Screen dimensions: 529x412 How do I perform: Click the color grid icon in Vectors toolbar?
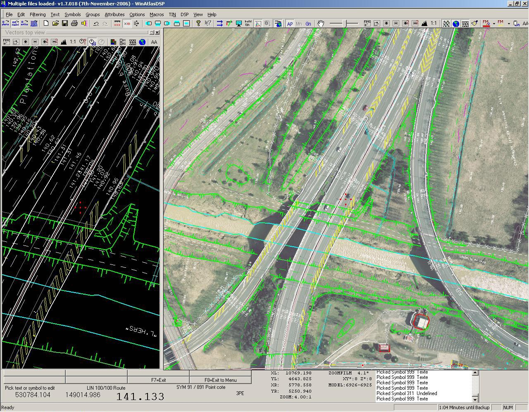point(113,42)
